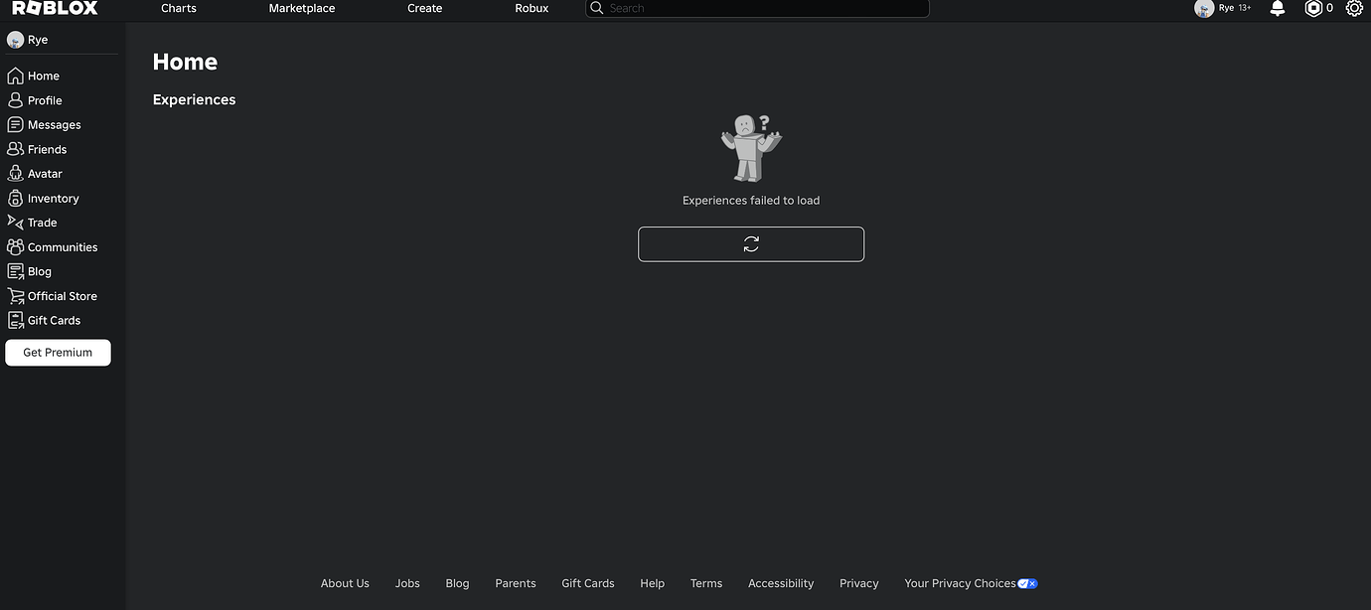The image size is (1371, 610).
Task: Open the Terms page from the footer
Action: tap(705, 583)
